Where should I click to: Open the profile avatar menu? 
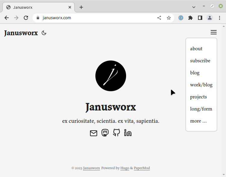[x=210, y=18]
